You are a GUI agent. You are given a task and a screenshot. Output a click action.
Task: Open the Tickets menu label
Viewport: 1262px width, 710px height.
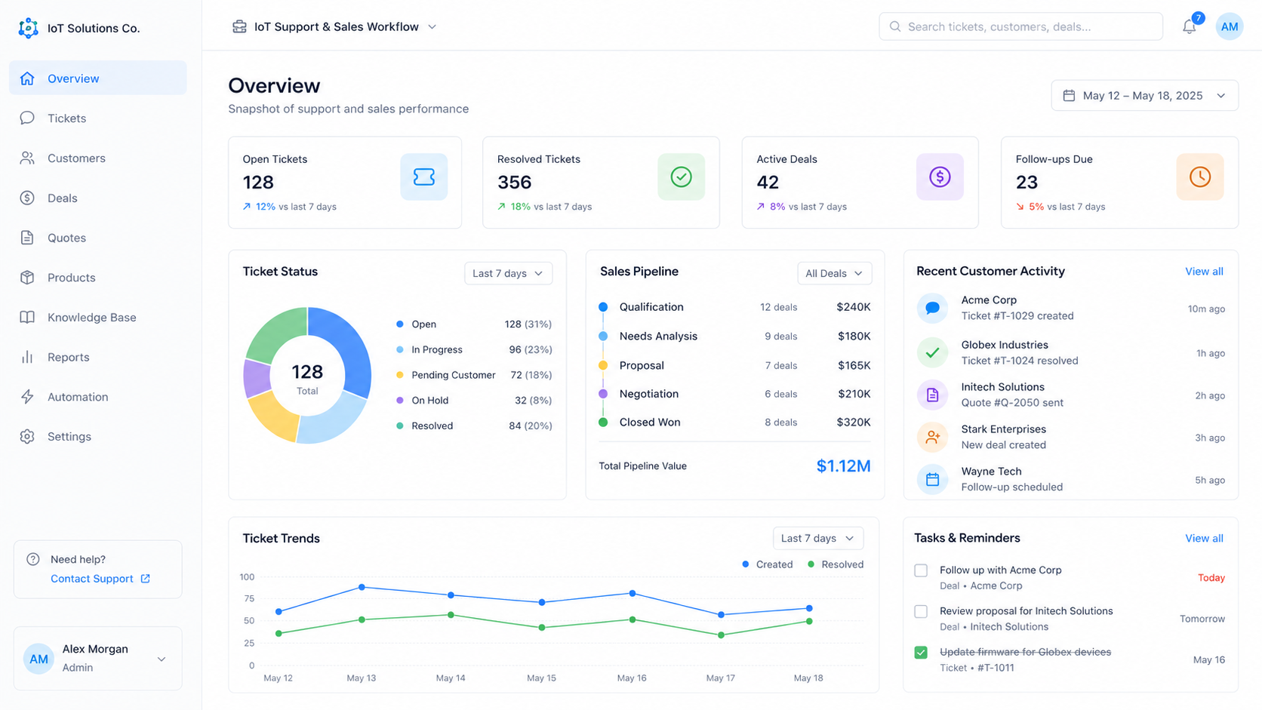66,118
